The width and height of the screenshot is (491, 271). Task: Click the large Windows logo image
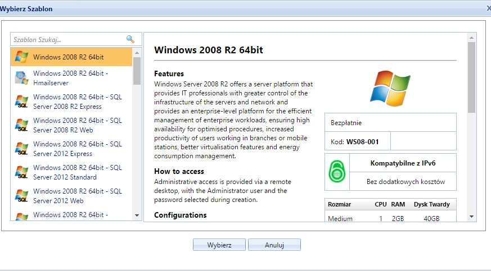(390, 88)
